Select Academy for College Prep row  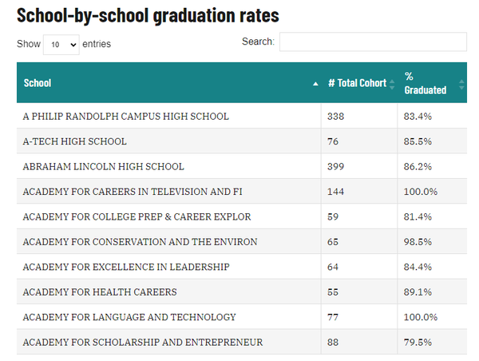[137, 216]
